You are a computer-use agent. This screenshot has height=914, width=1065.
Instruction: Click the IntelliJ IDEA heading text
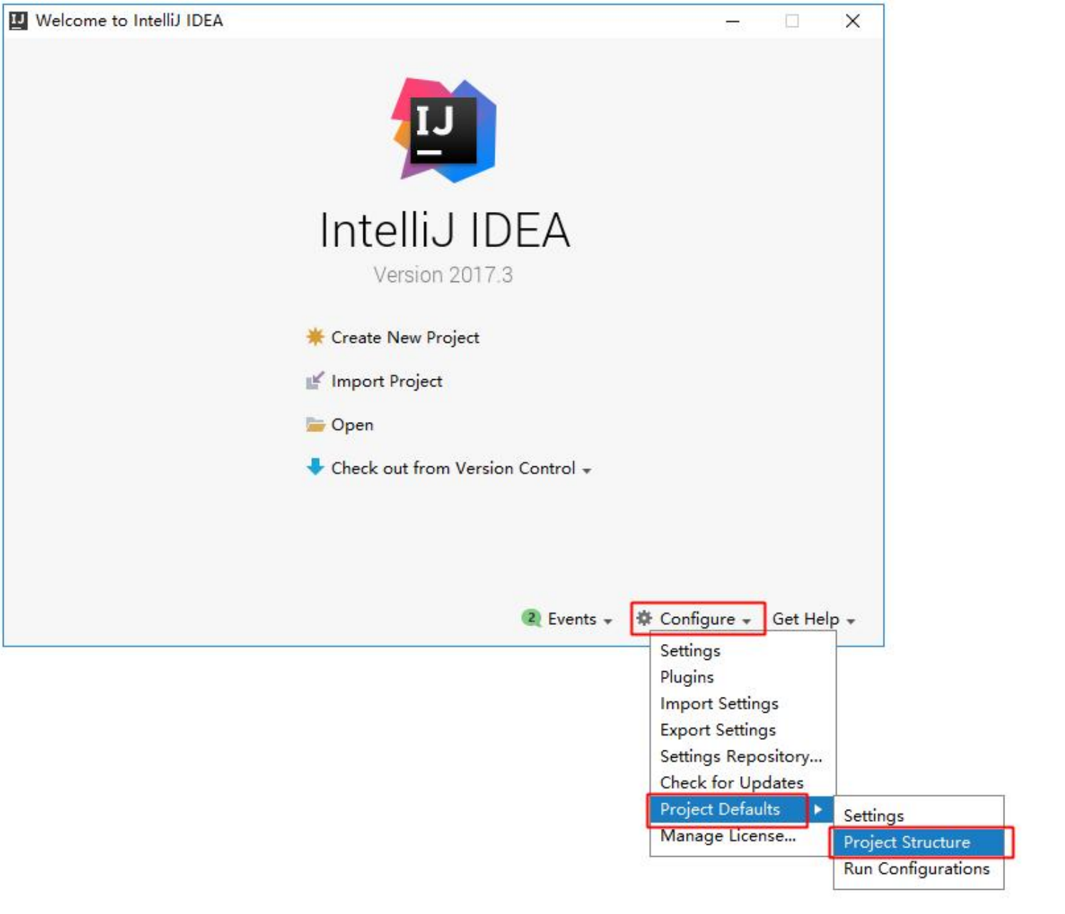[x=444, y=230]
